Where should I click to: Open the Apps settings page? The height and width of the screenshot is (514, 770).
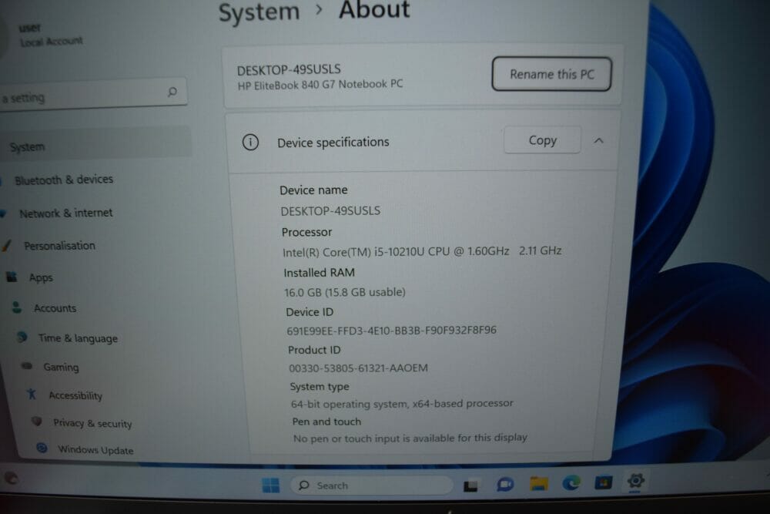pyautogui.click(x=40, y=277)
